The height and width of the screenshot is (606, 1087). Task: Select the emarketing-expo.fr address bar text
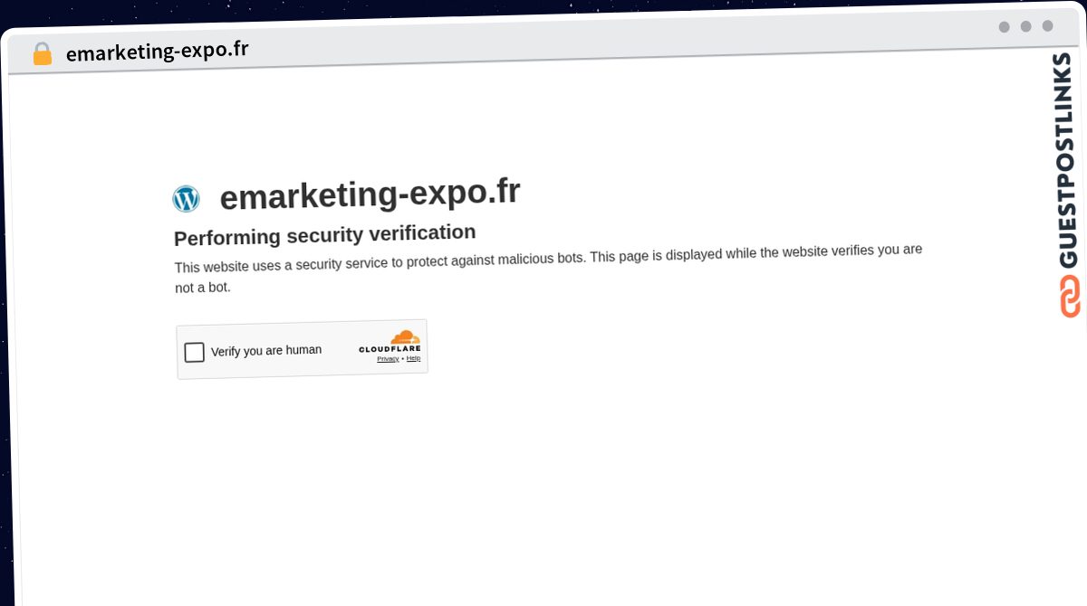tap(157, 51)
